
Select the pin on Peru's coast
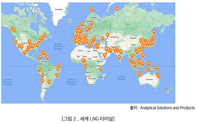click(39, 69)
